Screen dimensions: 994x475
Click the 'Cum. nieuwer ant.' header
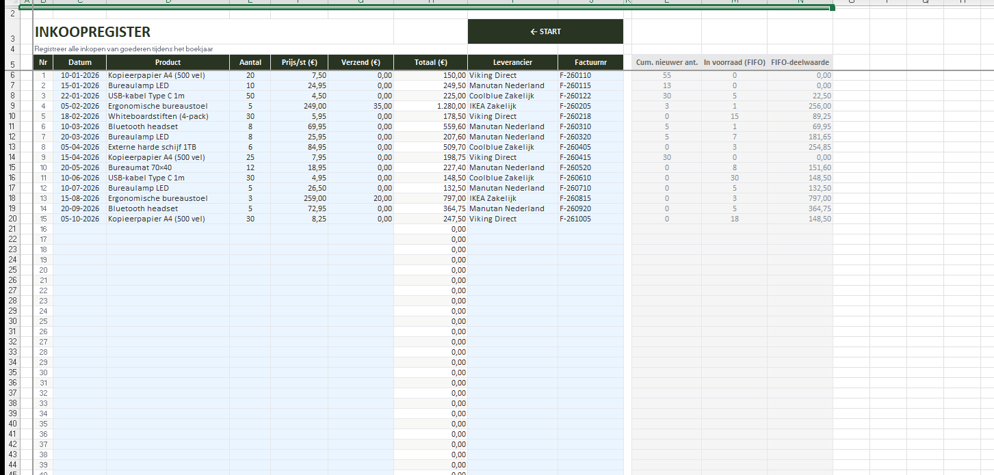coord(666,62)
